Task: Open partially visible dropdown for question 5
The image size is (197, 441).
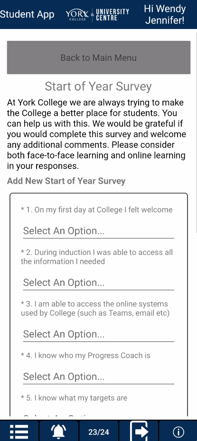Action: 99,415
